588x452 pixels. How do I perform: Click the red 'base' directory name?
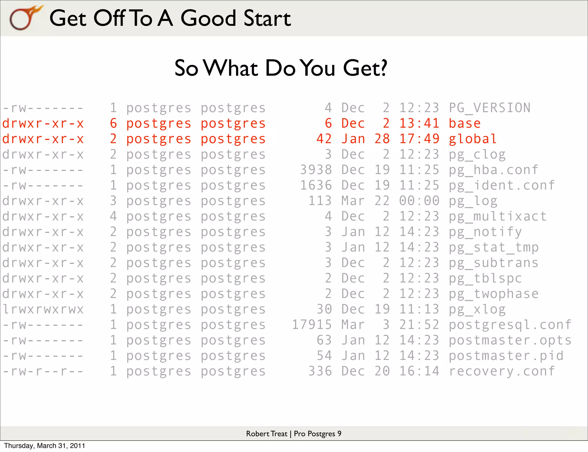click(x=465, y=124)
